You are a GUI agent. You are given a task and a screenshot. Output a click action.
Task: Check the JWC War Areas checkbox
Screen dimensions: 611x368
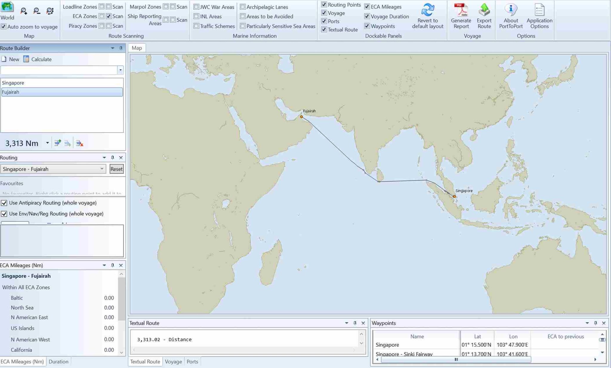[x=196, y=7]
